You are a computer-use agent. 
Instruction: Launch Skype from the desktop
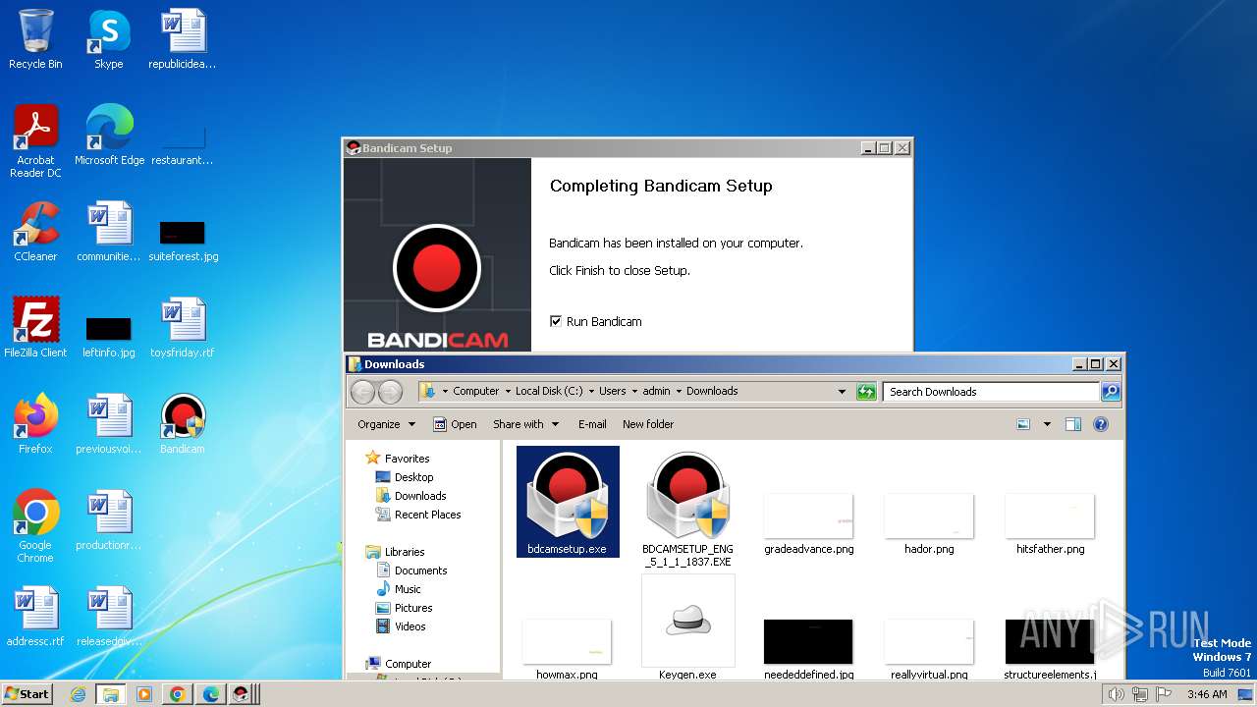click(x=109, y=39)
